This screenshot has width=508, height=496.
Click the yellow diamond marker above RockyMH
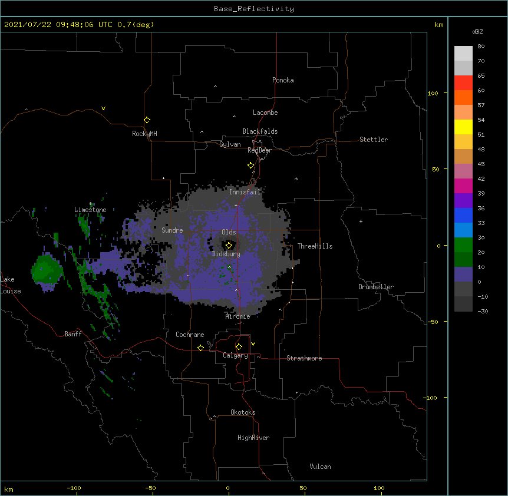pyautogui.click(x=147, y=120)
